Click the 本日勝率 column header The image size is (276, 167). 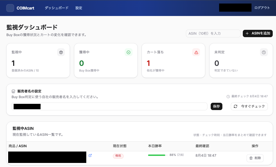[155, 146]
